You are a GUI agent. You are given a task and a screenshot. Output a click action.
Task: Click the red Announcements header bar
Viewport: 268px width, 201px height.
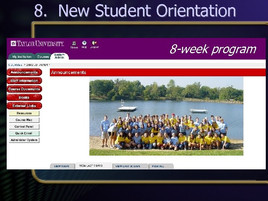point(158,73)
